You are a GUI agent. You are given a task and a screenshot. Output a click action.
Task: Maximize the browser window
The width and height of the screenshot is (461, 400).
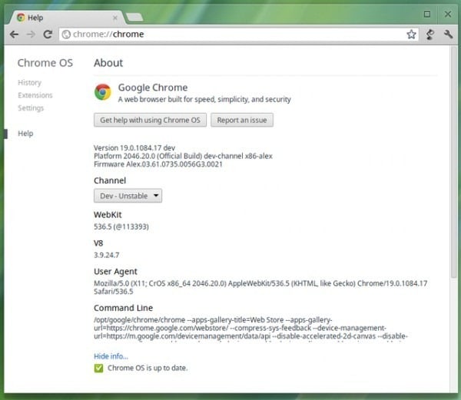tap(427, 14)
